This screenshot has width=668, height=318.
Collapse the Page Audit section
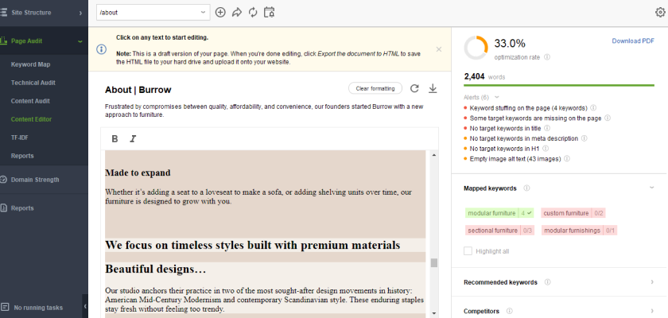pos(80,41)
